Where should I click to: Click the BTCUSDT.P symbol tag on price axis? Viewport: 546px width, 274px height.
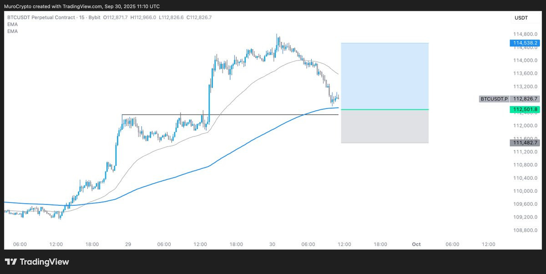click(x=494, y=98)
